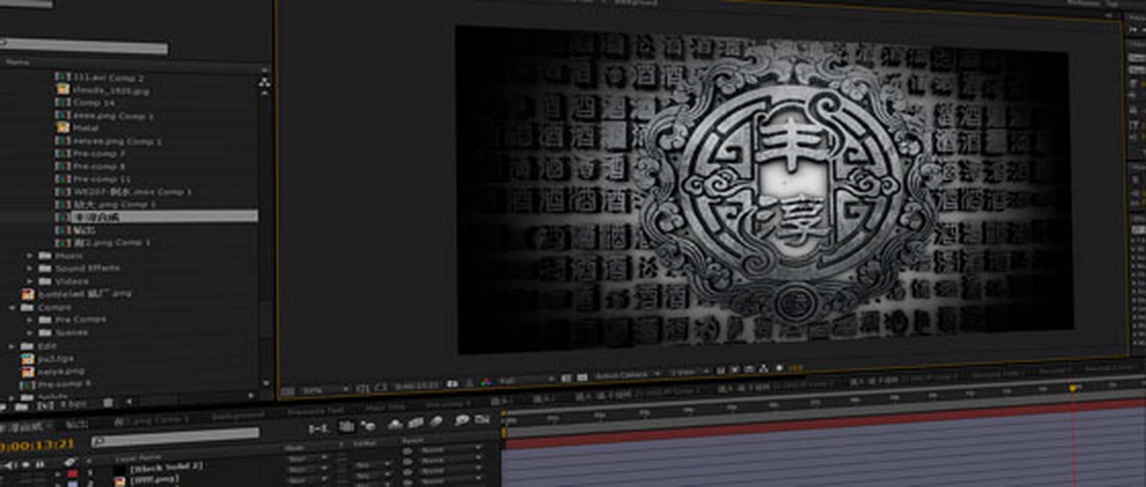This screenshot has height=487, width=1146.
Task: Expand the Music folder
Action: pos(29,256)
